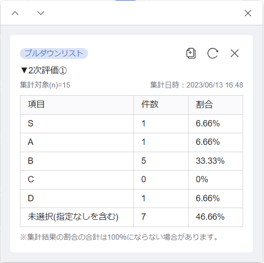This screenshot has height=263, width=264.
Task: Click the S item row
Action: point(132,123)
